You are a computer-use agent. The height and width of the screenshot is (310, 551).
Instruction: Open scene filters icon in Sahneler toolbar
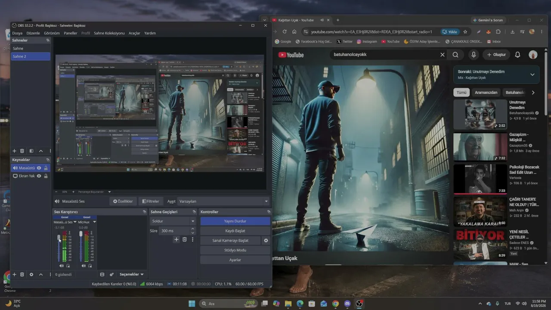tap(31, 151)
